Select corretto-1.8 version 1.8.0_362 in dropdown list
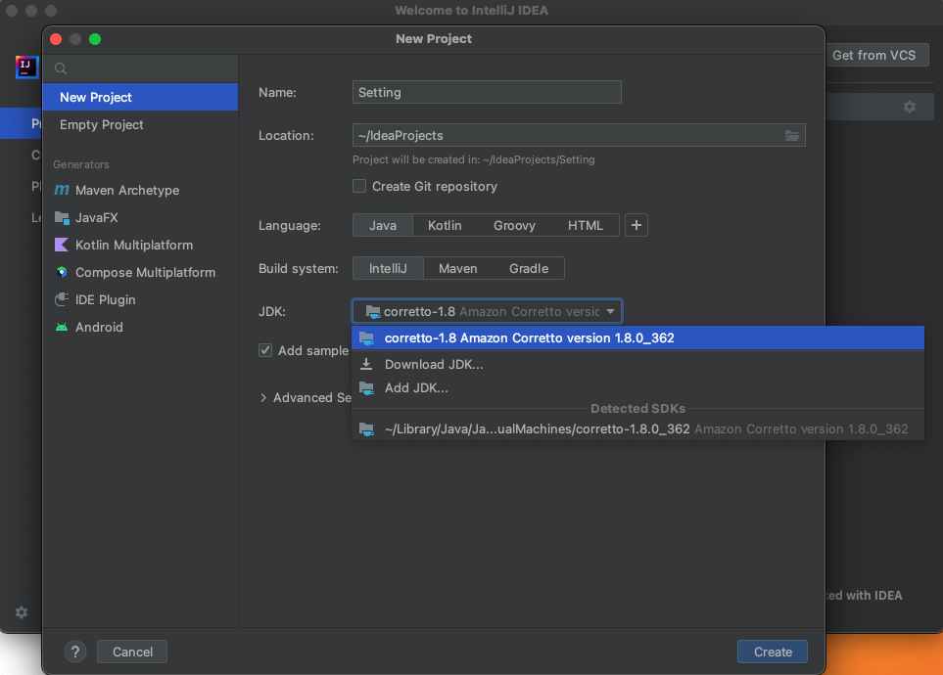This screenshot has height=675, width=943. 637,337
